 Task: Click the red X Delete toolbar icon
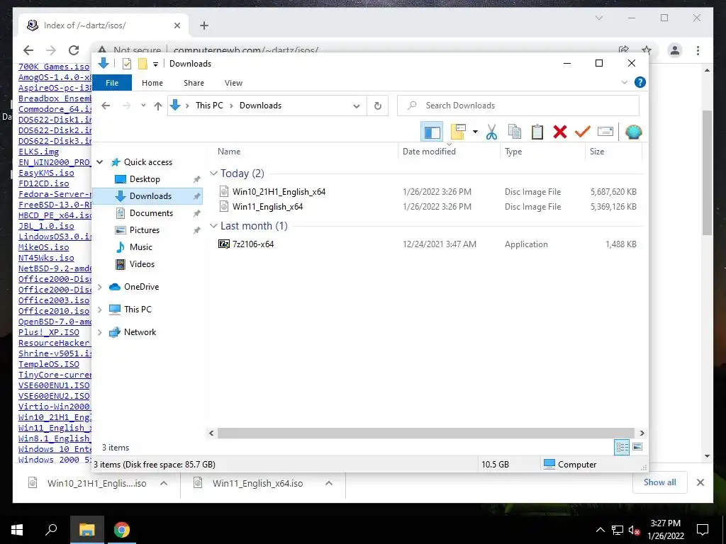[x=560, y=132]
